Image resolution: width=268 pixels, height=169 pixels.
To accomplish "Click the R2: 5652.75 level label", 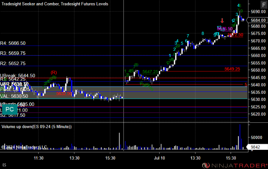I will [x=13, y=63].
